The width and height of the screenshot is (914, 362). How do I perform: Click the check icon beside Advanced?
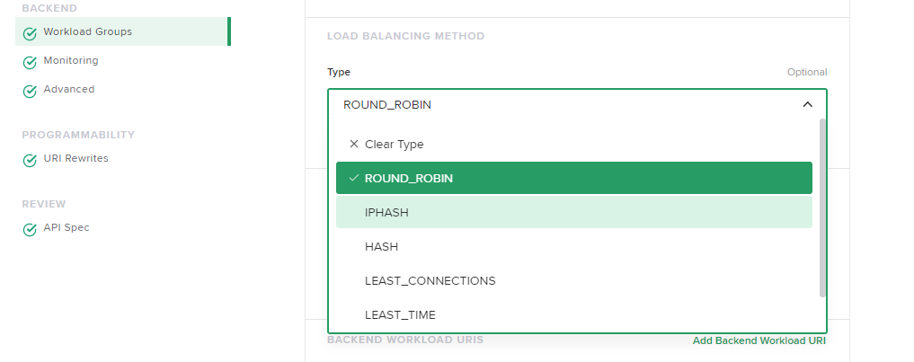[30, 91]
